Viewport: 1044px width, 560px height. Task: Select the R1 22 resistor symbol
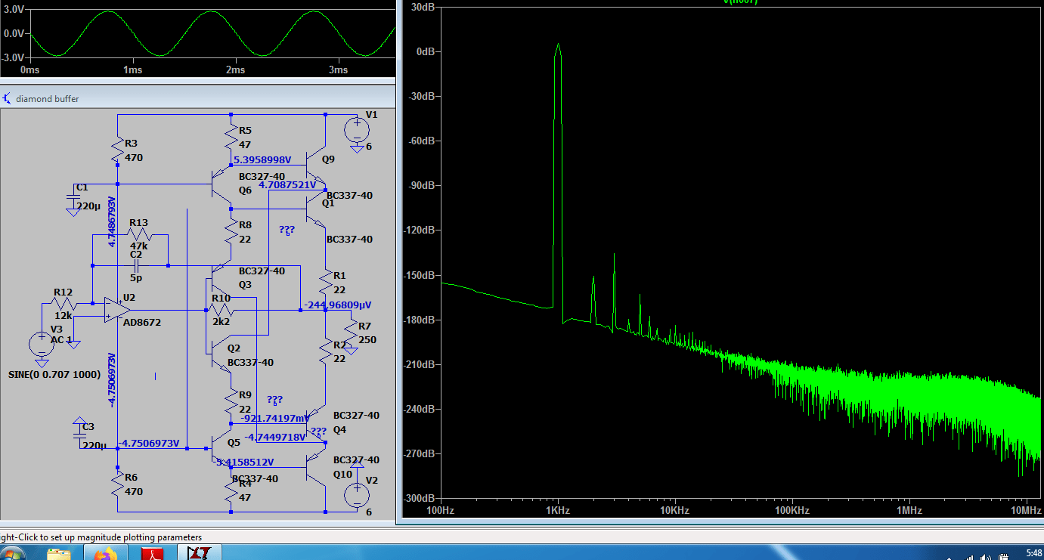tap(325, 283)
